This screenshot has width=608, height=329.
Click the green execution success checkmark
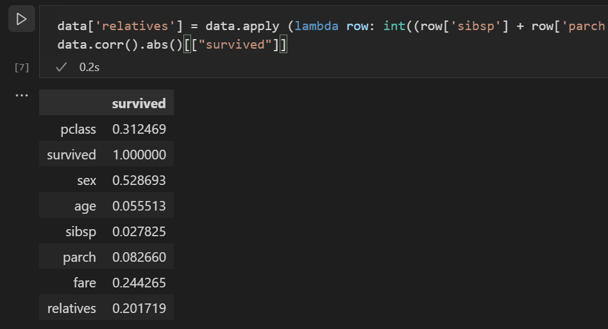62,67
